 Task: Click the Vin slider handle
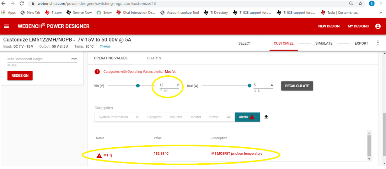138,85
